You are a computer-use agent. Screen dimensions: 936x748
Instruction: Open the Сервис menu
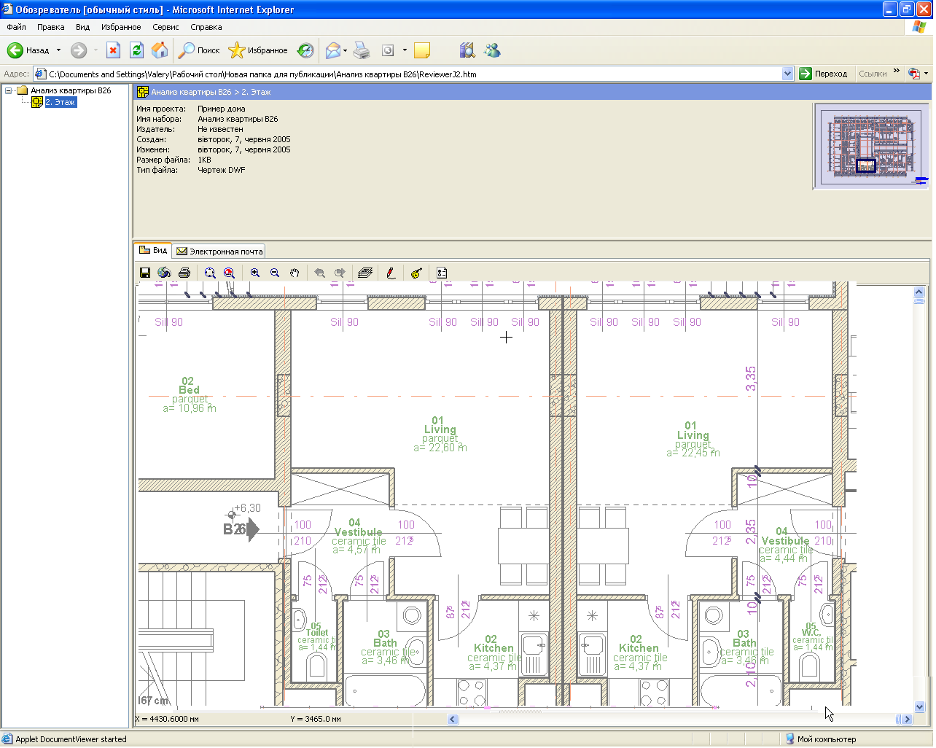tap(165, 27)
